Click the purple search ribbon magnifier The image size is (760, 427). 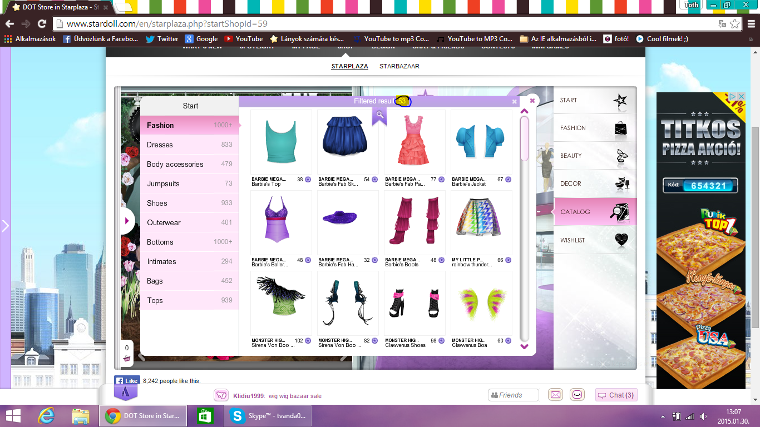[x=379, y=115]
